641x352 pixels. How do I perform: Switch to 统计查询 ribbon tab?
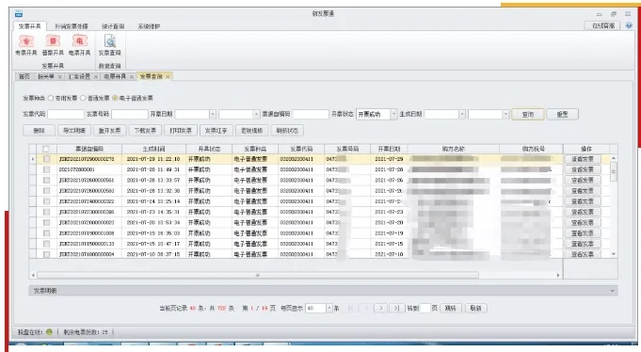coord(113,26)
